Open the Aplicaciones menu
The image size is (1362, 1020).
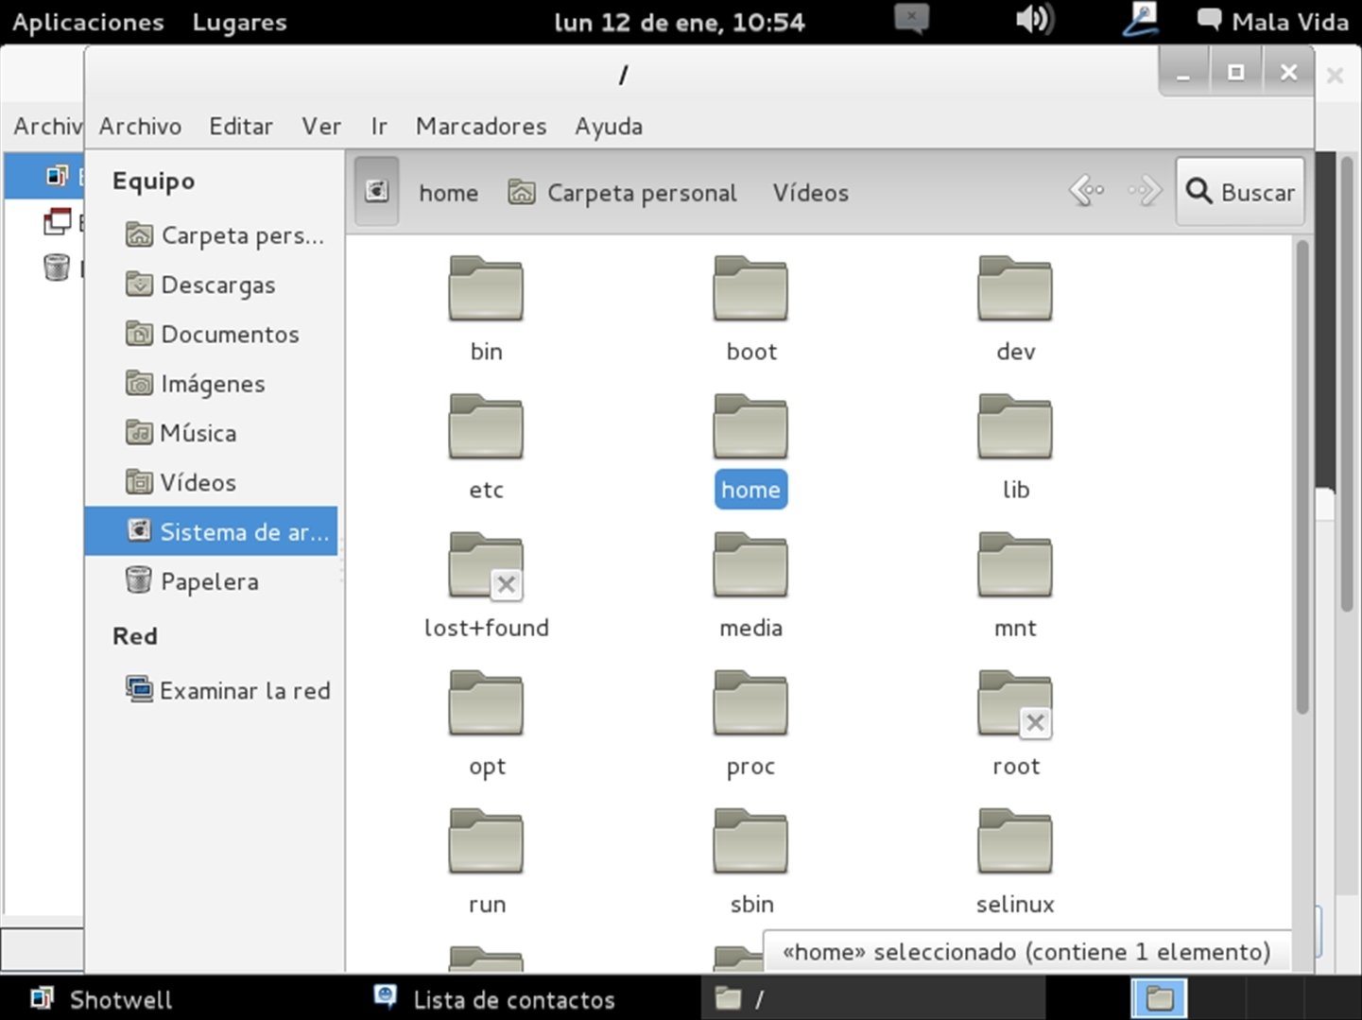(x=88, y=22)
